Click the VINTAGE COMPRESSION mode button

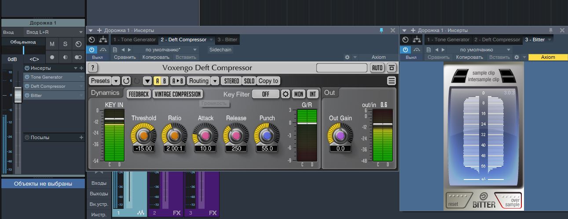click(x=178, y=94)
